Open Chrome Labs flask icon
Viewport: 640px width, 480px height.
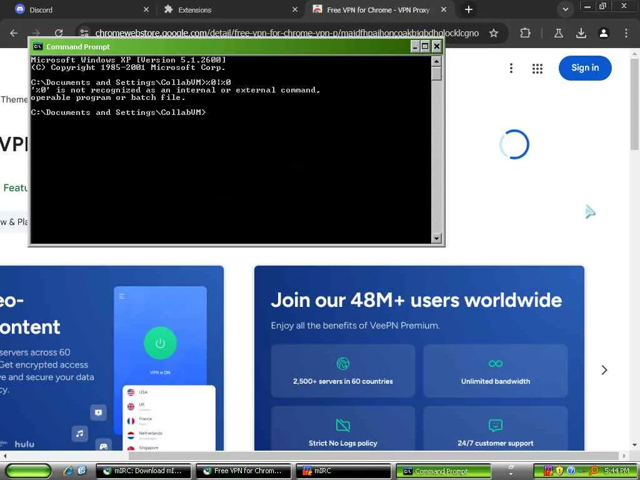tap(558, 33)
